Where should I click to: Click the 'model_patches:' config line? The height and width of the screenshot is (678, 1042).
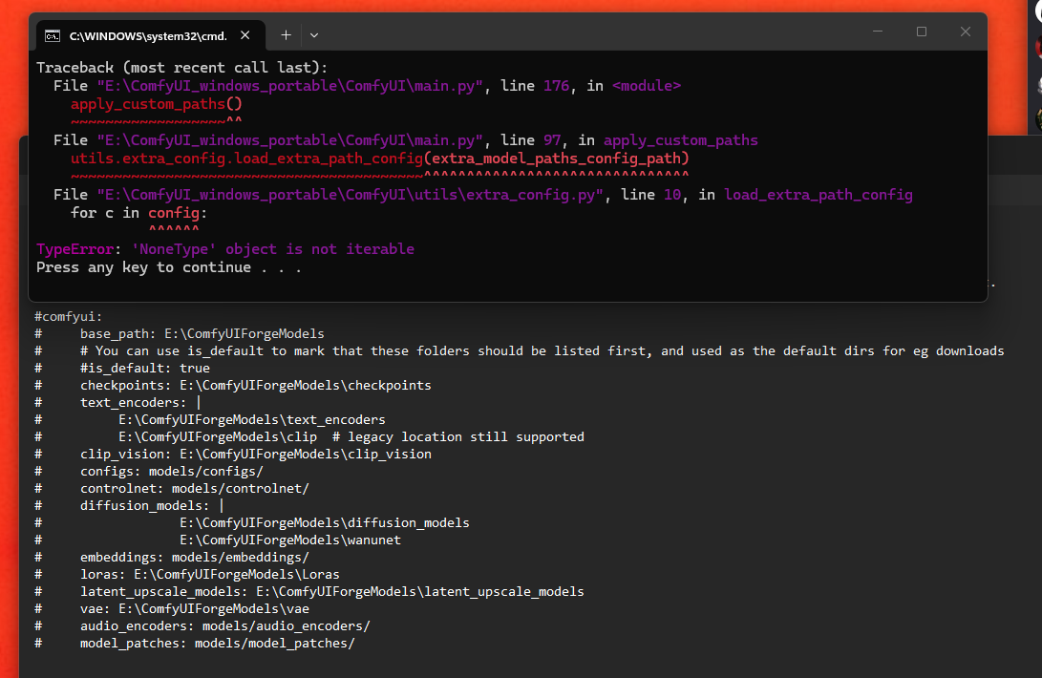(218, 644)
